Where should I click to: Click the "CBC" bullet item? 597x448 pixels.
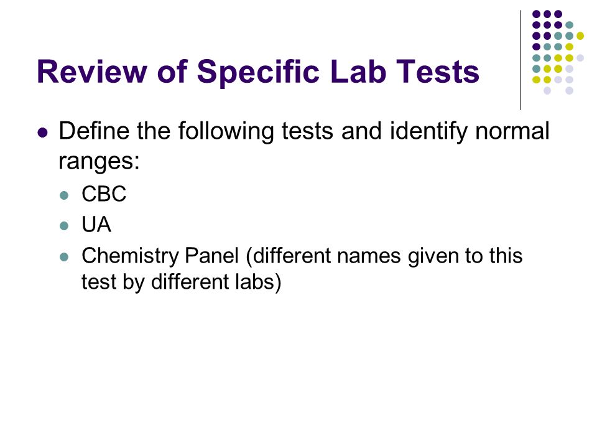point(104,194)
